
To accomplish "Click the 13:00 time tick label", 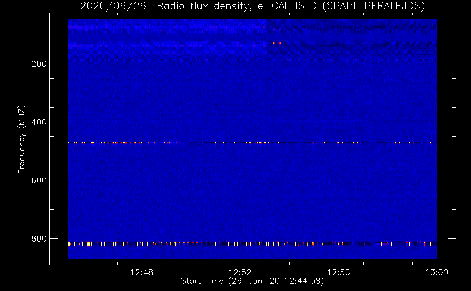I will [437, 273].
